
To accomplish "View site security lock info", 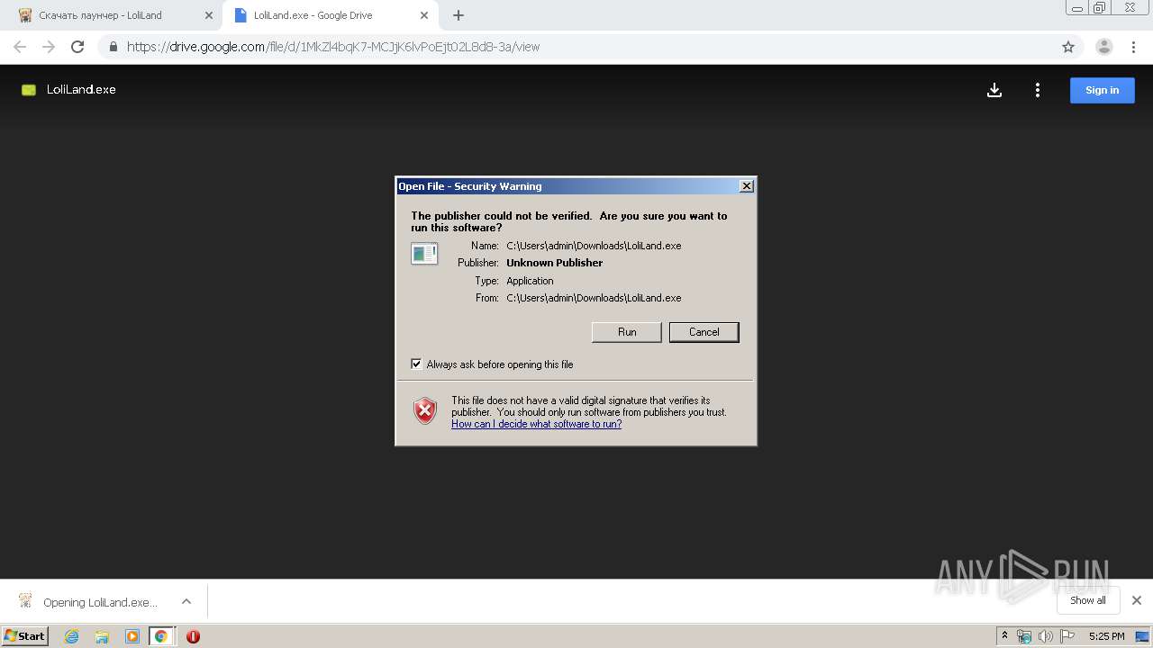I will point(113,47).
